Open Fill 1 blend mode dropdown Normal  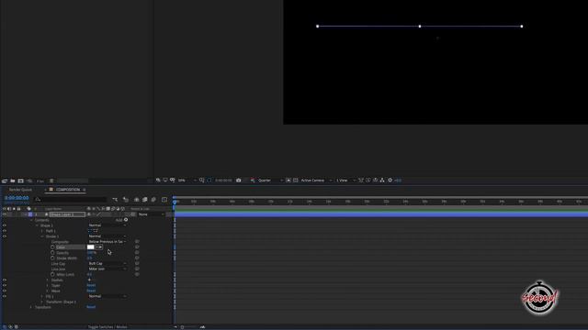[107, 296]
